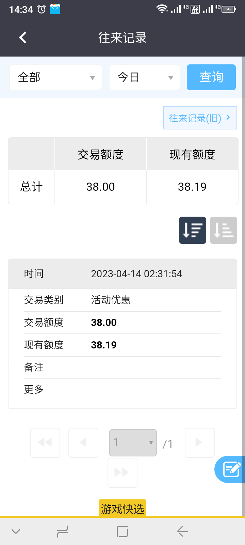Jump to last page of records
This screenshot has width=245, height=545.
122,472
